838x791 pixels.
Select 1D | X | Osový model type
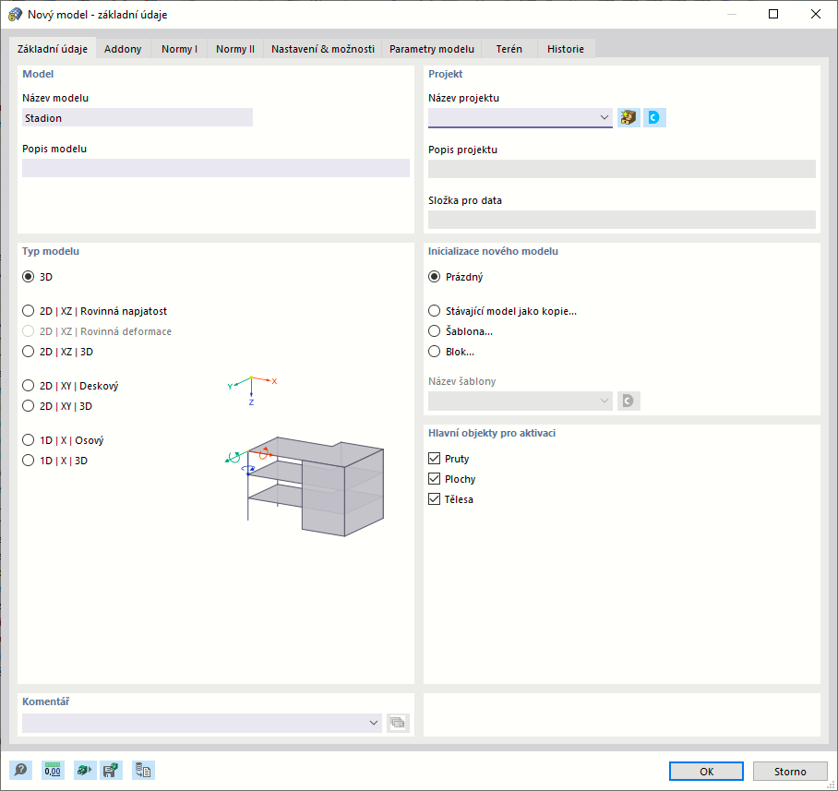[x=29, y=440]
